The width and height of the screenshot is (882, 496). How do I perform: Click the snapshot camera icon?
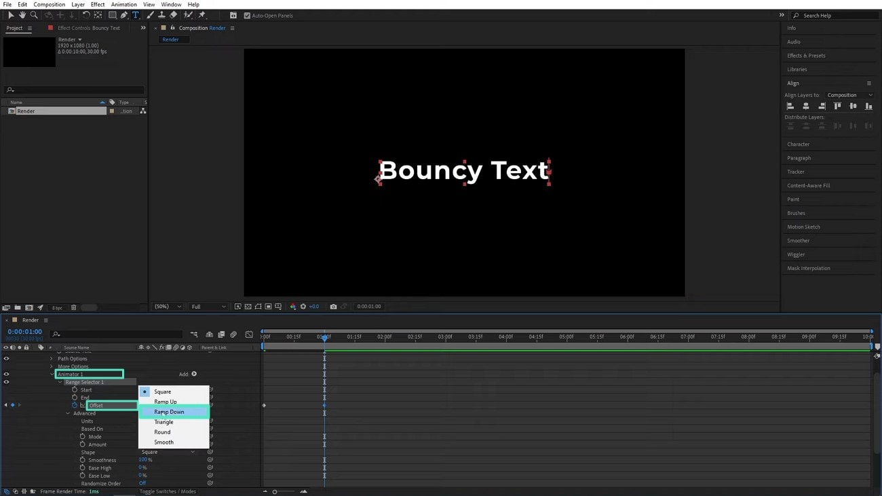[333, 307]
